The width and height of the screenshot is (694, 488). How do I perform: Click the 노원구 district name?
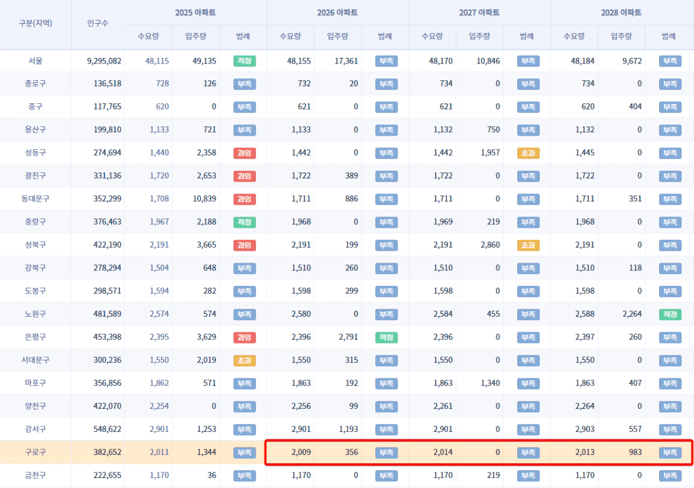point(35,314)
